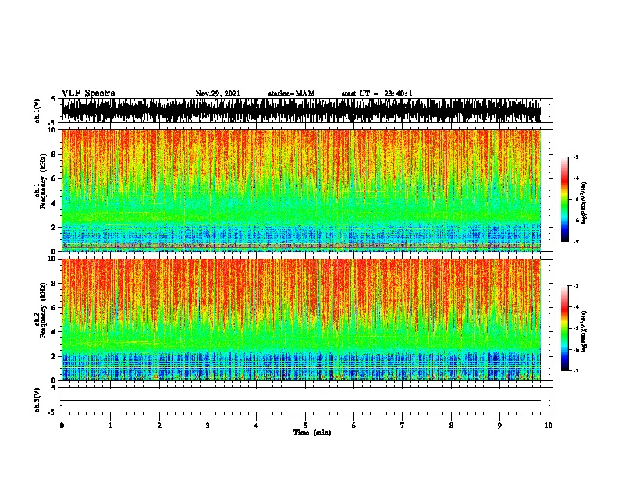618x477 pixels.
Task: Click time axis tick label "7"
Action: 403,426
